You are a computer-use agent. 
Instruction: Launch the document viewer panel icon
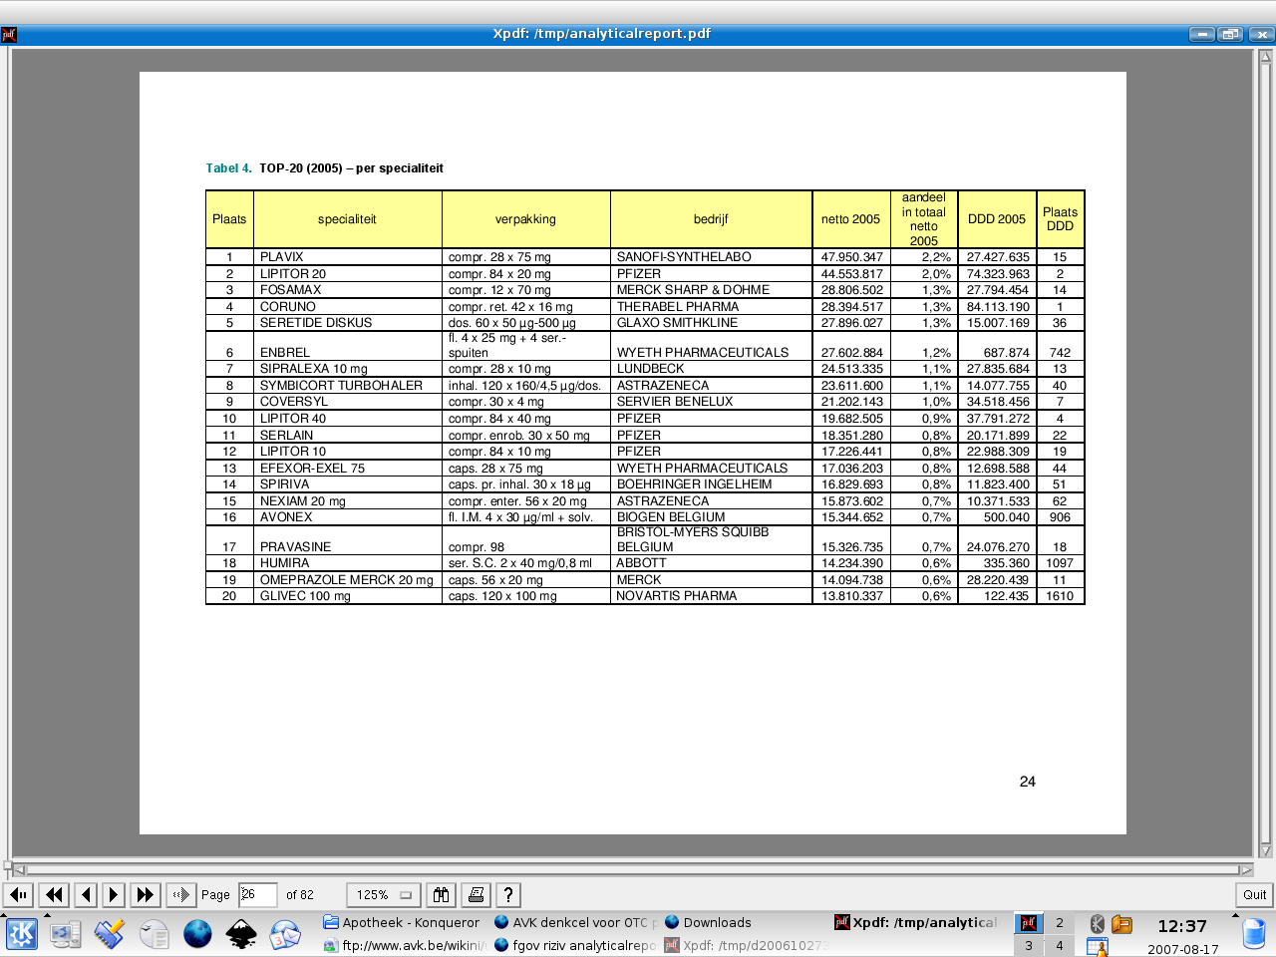point(154,934)
